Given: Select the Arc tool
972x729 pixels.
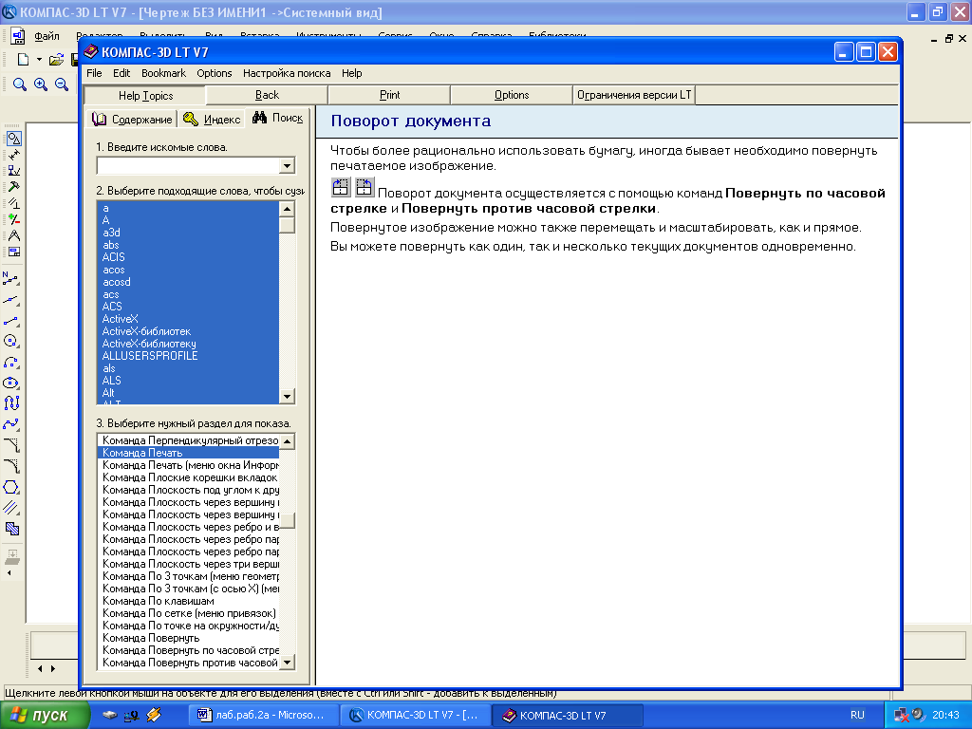Looking at the screenshot, I should click(11, 362).
